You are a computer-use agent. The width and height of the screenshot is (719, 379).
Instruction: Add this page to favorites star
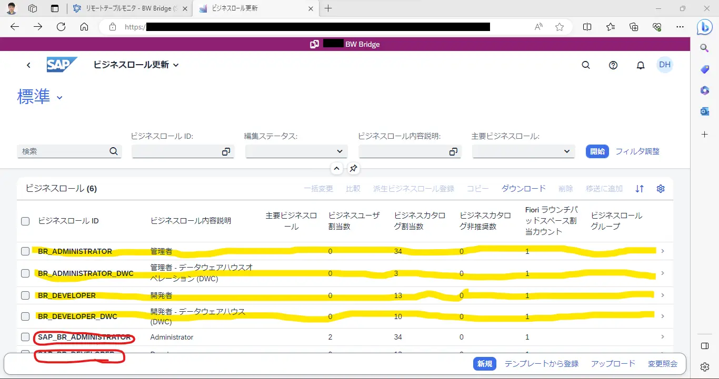pos(560,27)
